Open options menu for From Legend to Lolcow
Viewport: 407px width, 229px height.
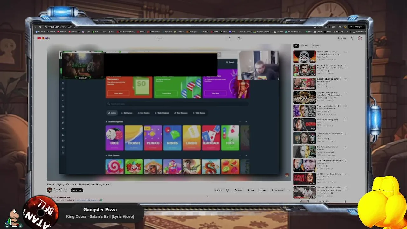point(346,106)
